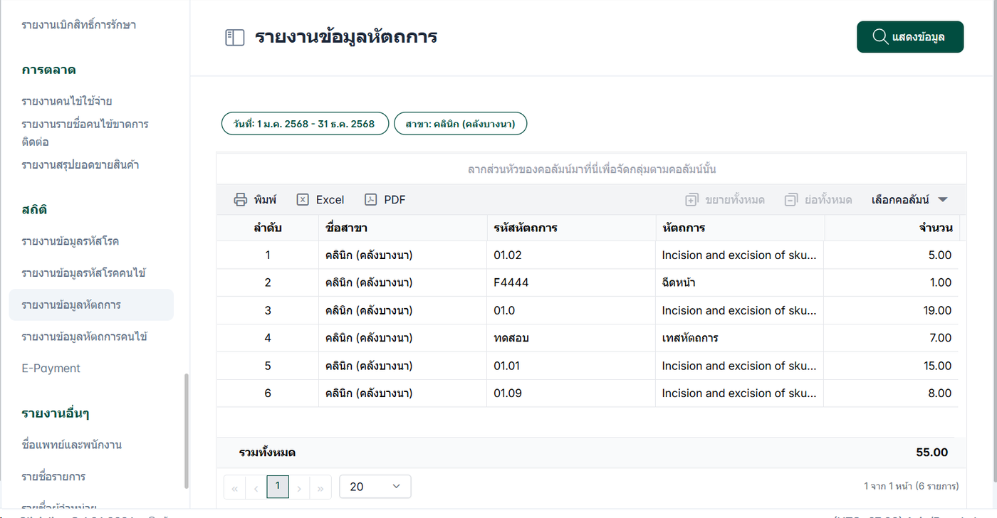This screenshot has width=997, height=518.
Task: Sort by ลำดับ column header
Action: 268,228
